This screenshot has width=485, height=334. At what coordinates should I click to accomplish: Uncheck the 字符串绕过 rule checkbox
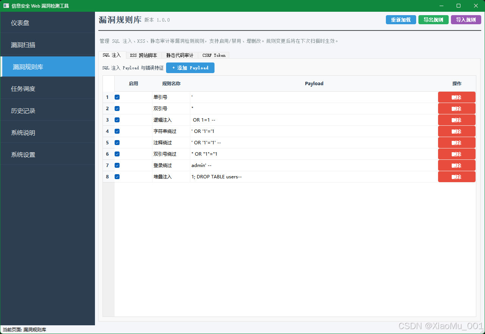point(117,131)
